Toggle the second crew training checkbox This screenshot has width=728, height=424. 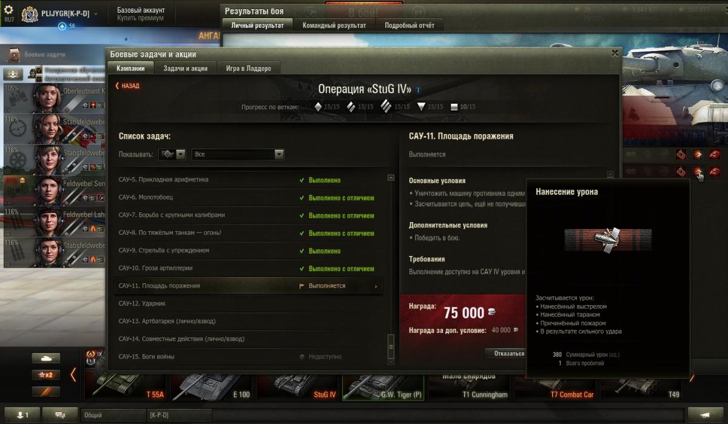coord(38,78)
